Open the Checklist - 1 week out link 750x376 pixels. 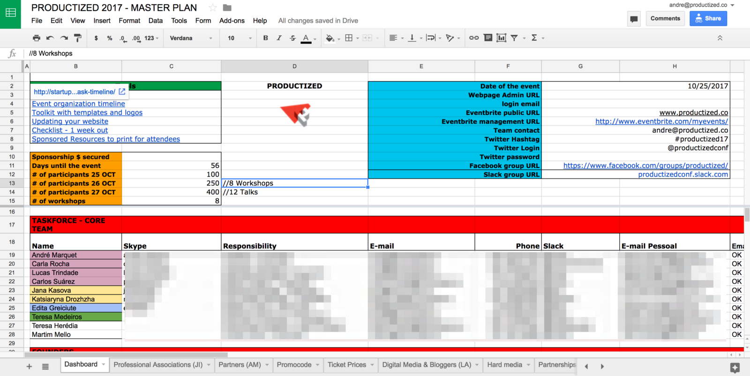pos(70,130)
